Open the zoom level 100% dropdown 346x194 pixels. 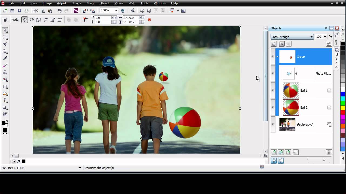[116, 11]
